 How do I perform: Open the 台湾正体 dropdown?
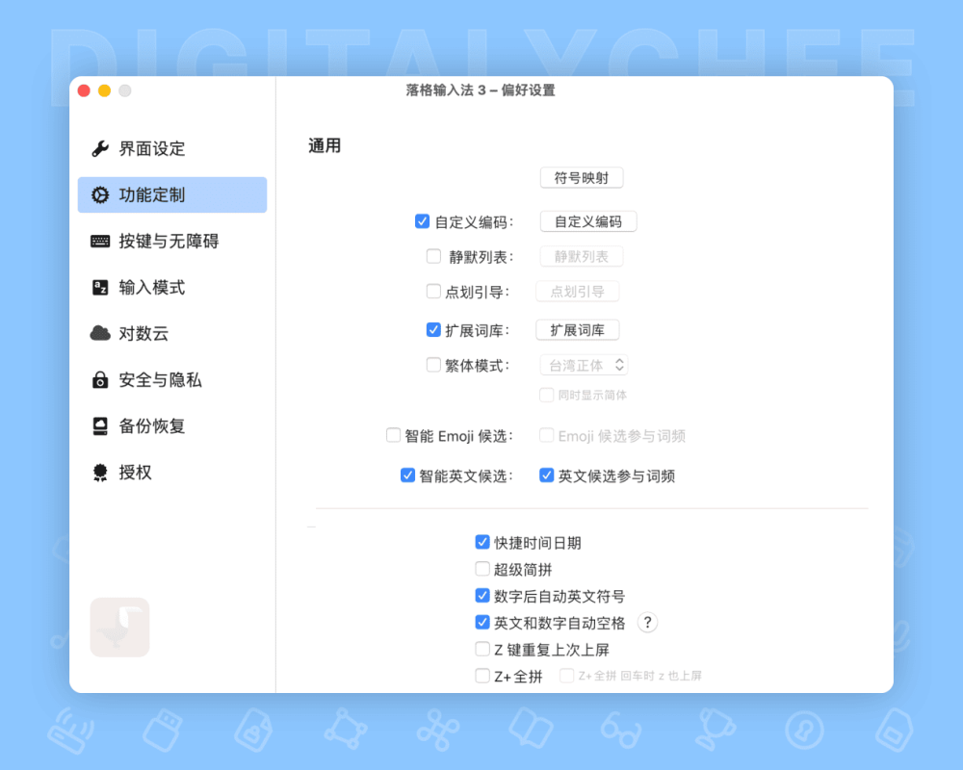click(585, 366)
